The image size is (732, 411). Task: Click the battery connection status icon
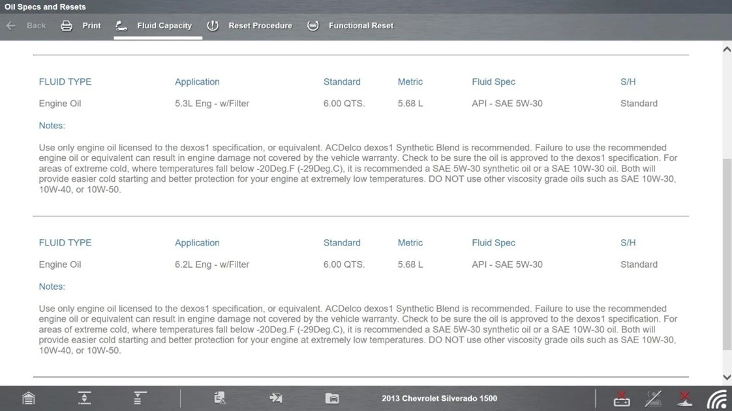tap(622, 398)
